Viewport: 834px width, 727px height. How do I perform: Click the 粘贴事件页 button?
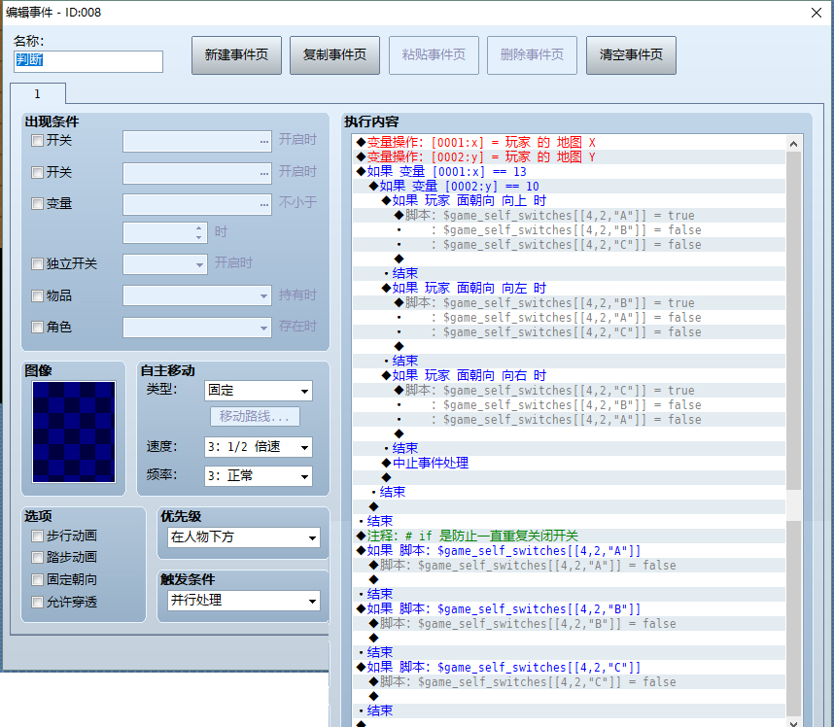point(434,55)
